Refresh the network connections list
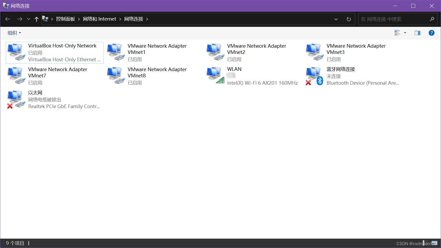Screen dimensions: 441x248 click(x=349, y=19)
